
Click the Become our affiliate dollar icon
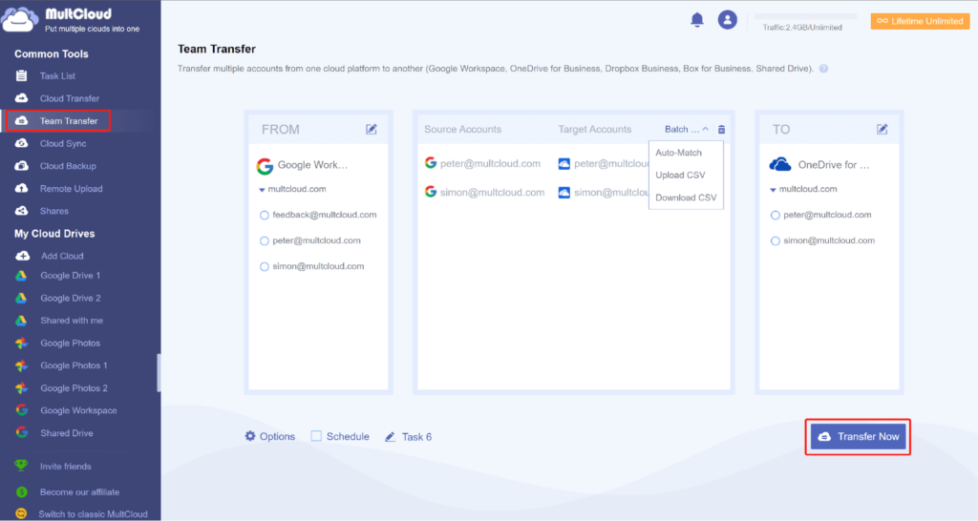pyautogui.click(x=21, y=491)
